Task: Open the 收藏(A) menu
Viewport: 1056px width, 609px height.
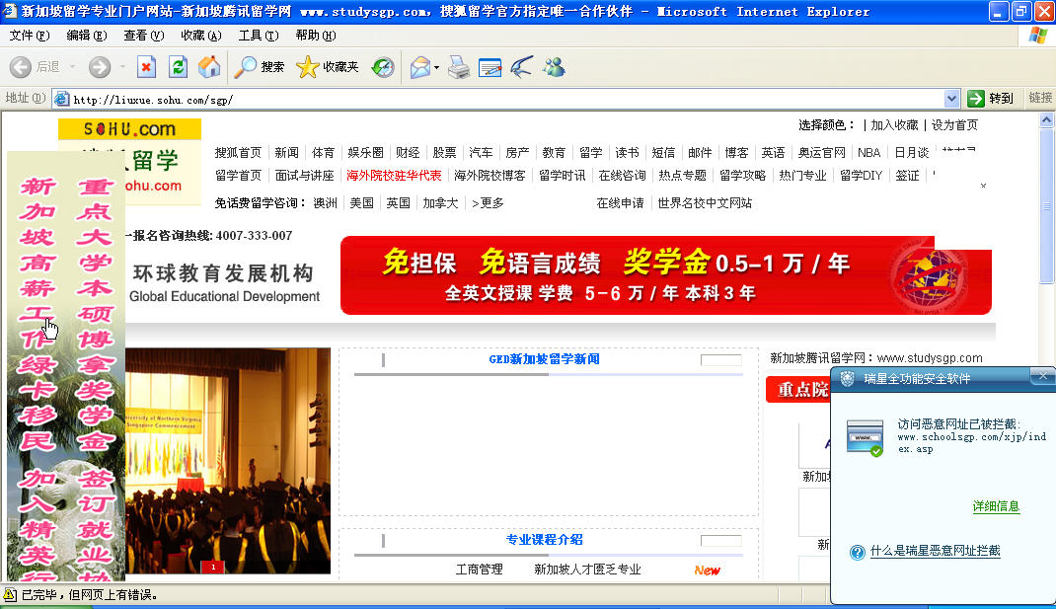Action: tap(201, 35)
